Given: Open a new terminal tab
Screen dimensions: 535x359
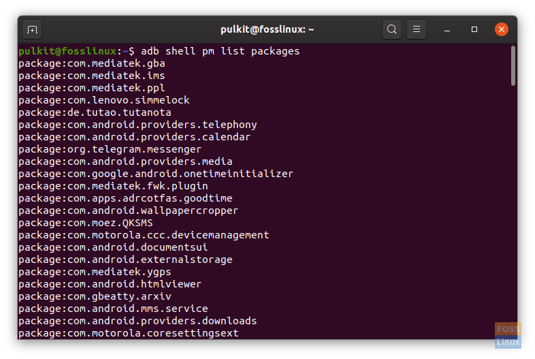Looking at the screenshot, I should point(32,30).
